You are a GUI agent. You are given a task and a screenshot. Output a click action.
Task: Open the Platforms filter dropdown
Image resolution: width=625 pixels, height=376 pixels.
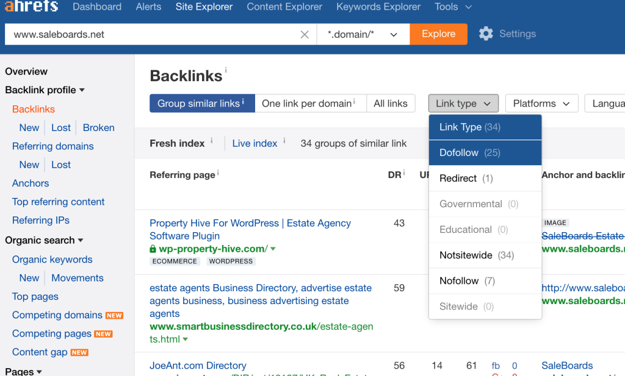[542, 104]
